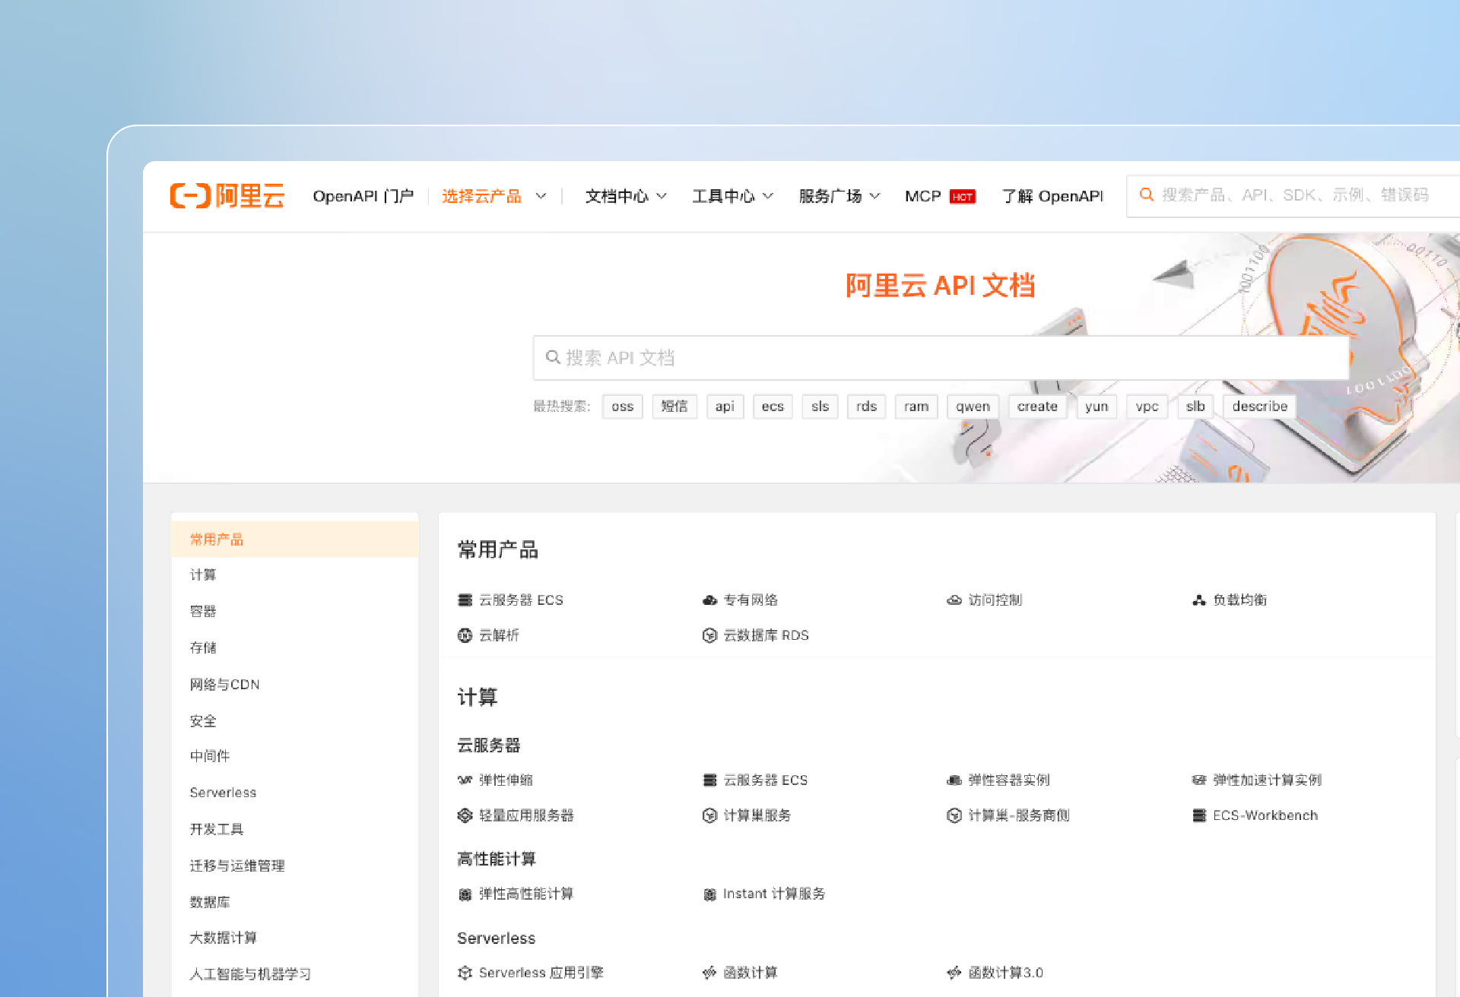Viewport: 1460px width, 997px height.
Task: Click the 弹性容器实例 icon
Action: (x=954, y=780)
